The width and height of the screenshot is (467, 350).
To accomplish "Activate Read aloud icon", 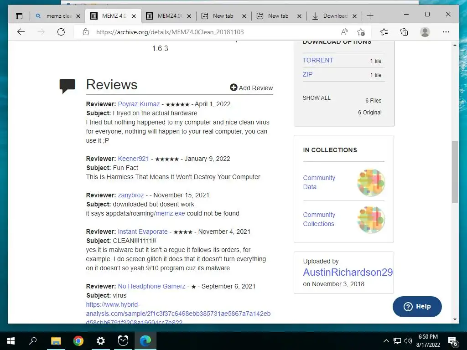I will [x=345, y=32].
